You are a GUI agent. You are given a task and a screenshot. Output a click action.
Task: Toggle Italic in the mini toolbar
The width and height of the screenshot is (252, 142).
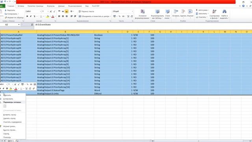(4, 88)
